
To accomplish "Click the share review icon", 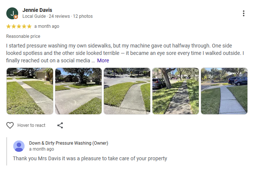I will click(x=60, y=125).
